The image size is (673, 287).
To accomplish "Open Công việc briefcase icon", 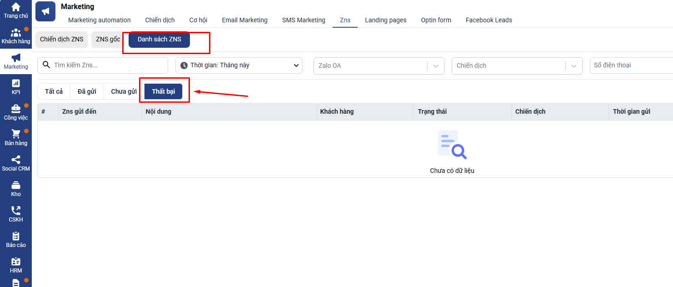I will point(16,109).
